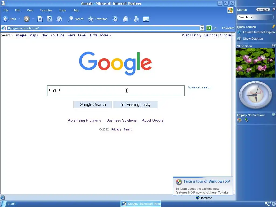This screenshot has width=276, height=207.
Task: Click the I'm Feeling Lucky button
Action: click(x=136, y=105)
